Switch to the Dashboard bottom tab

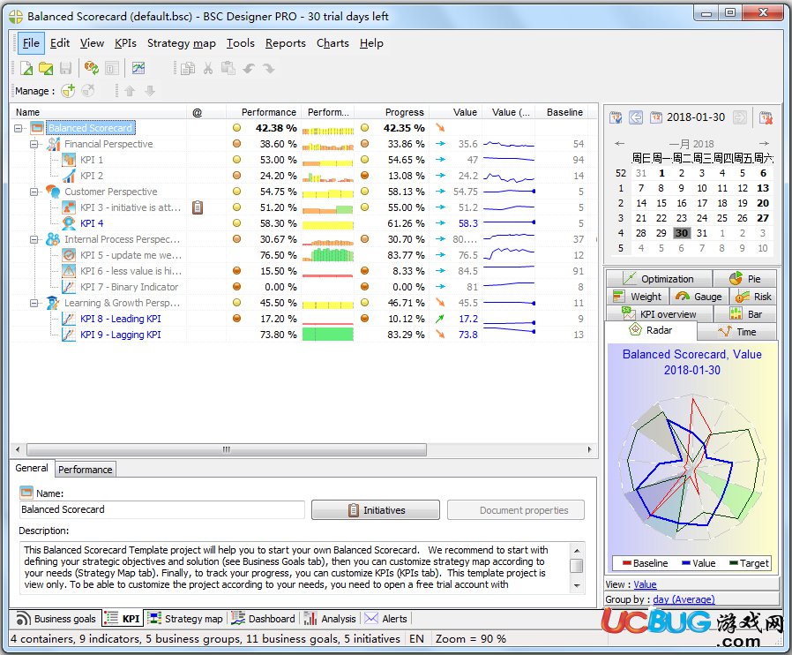[263, 619]
